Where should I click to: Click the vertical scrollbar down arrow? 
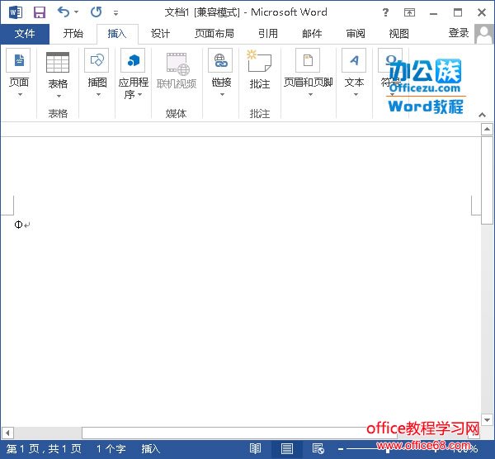click(487, 419)
